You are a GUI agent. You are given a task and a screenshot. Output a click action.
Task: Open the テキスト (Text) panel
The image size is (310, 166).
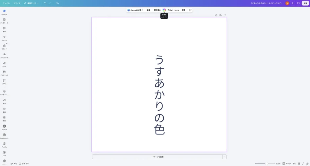[x=4, y=38]
